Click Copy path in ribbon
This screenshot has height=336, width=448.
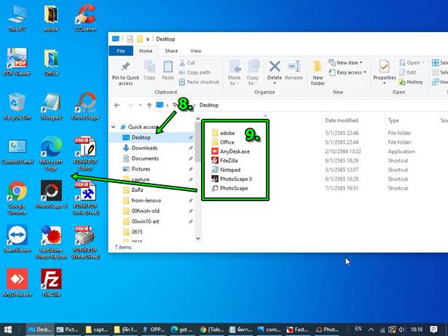point(194,72)
